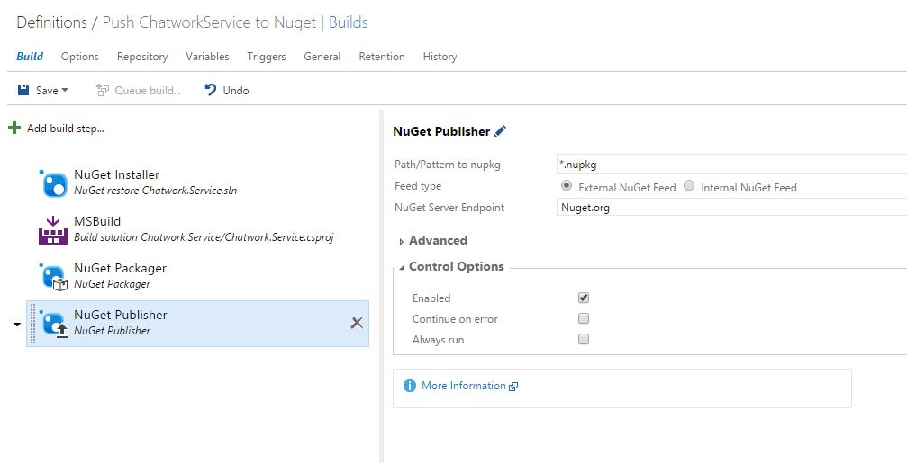Open the Retention tab
This screenshot has width=907, height=463.
382,57
